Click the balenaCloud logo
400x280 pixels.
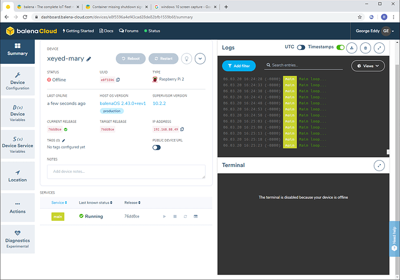tap(31, 31)
